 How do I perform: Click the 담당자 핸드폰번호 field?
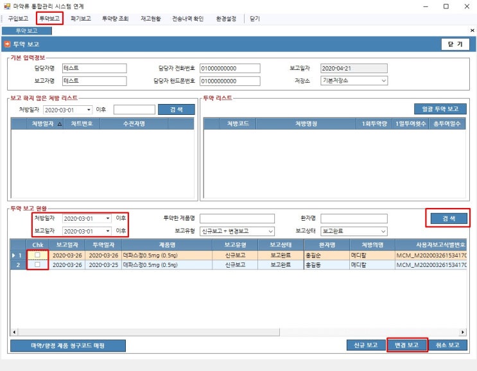(230, 81)
